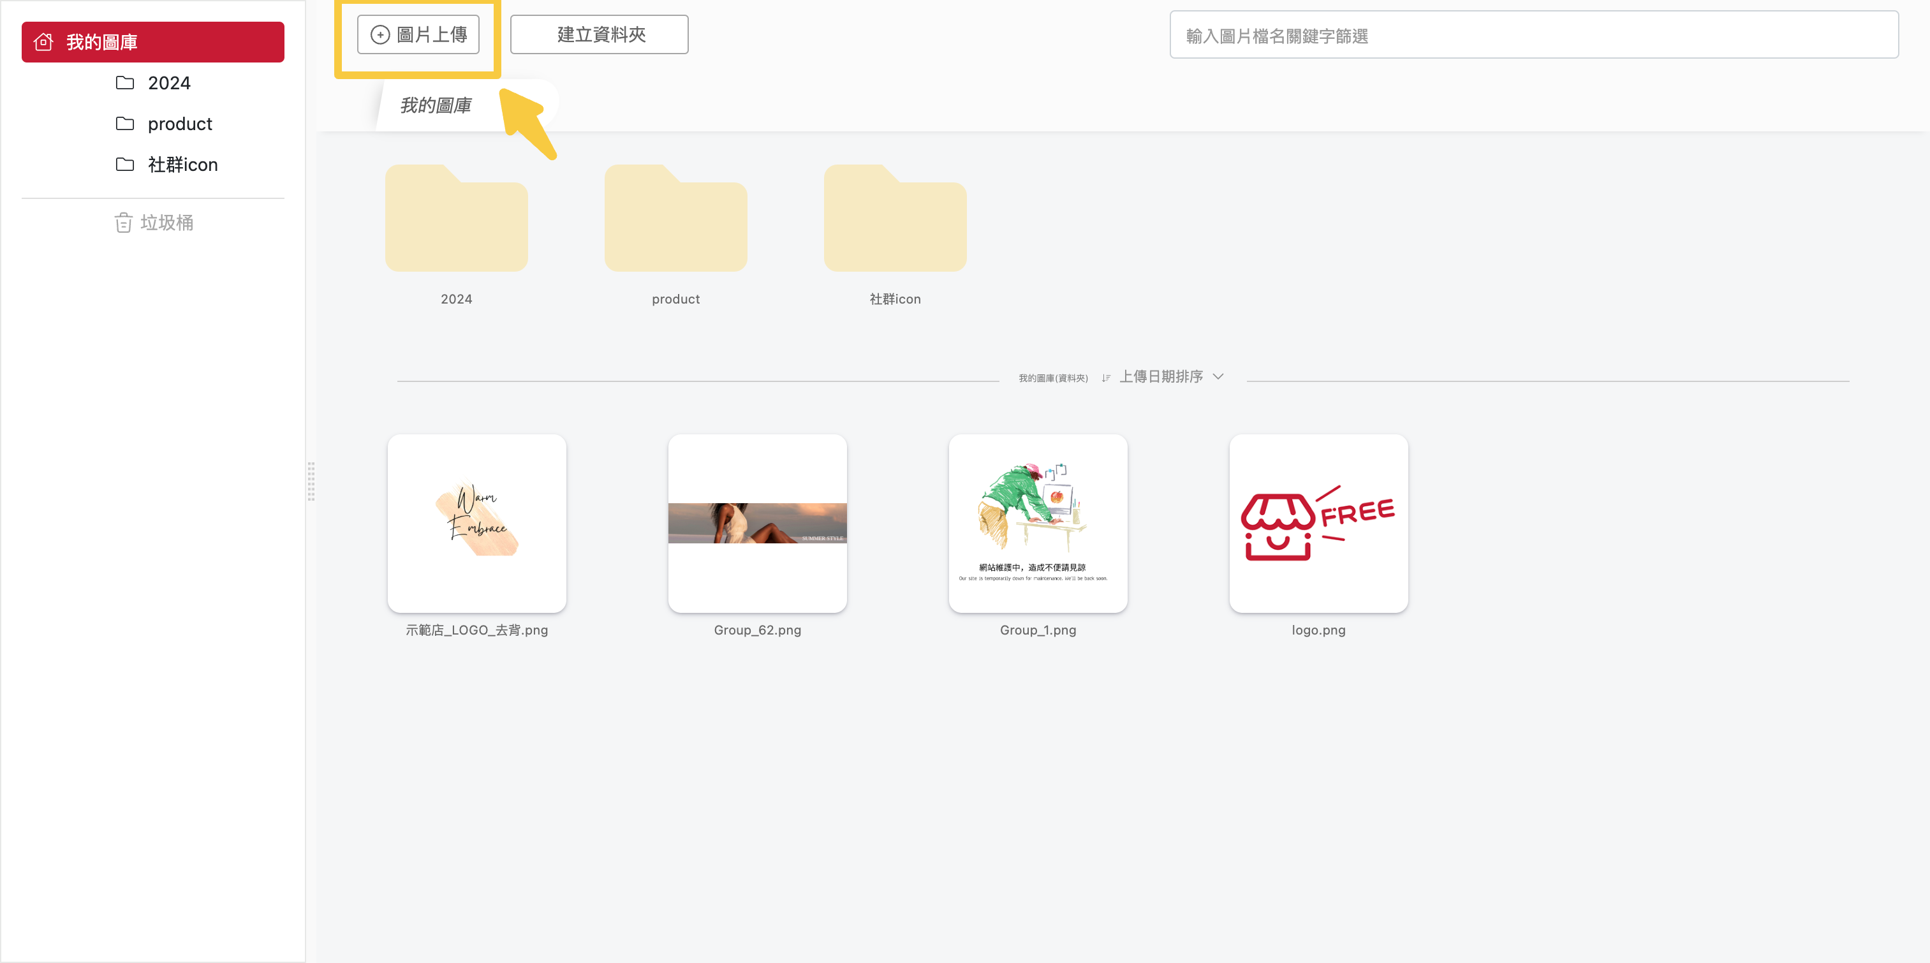This screenshot has width=1930, height=963.
Task: Open the 垃圾桶 trash bin
Action: [x=154, y=223]
